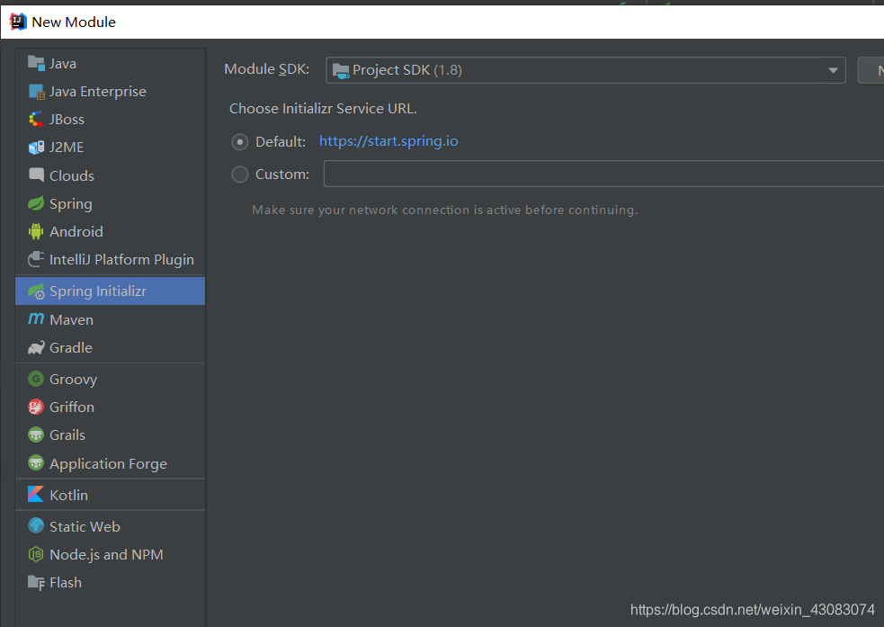
Task: Click the Griffon red icon
Action: tap(36, 407)
